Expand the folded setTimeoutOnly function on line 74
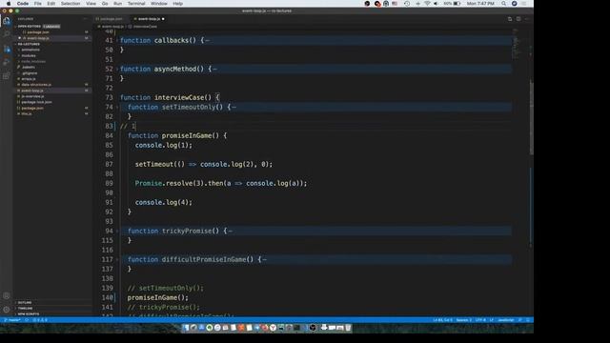The height and width of the screenshot is (343, 610). (x=116, y=107)
